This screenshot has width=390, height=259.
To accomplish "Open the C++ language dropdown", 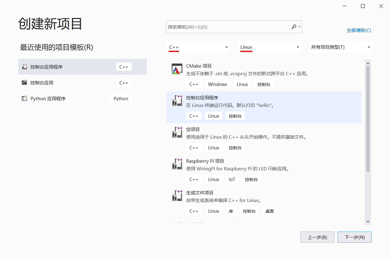I will pos(197,47).
